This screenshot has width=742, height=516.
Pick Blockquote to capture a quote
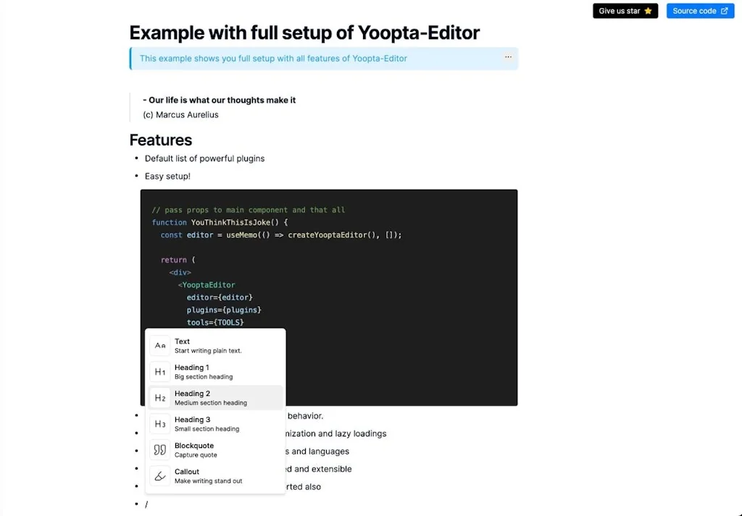[x=196, y=449]
